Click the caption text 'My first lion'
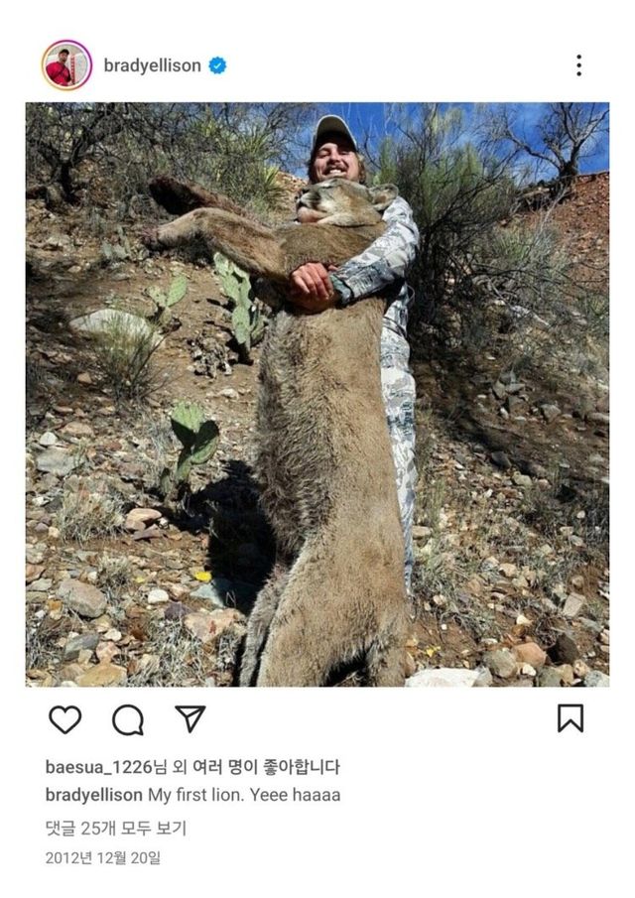 (x=195, y=795)
